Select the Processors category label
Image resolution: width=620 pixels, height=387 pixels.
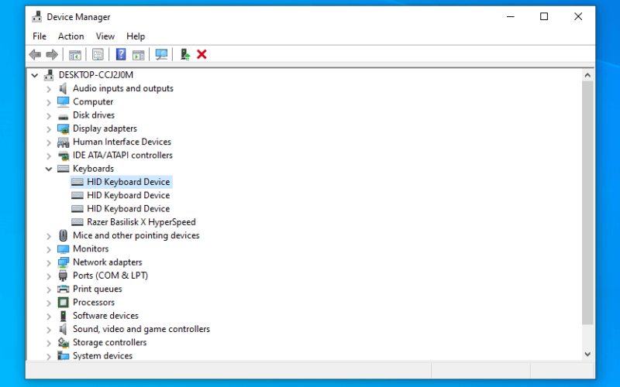94,303
